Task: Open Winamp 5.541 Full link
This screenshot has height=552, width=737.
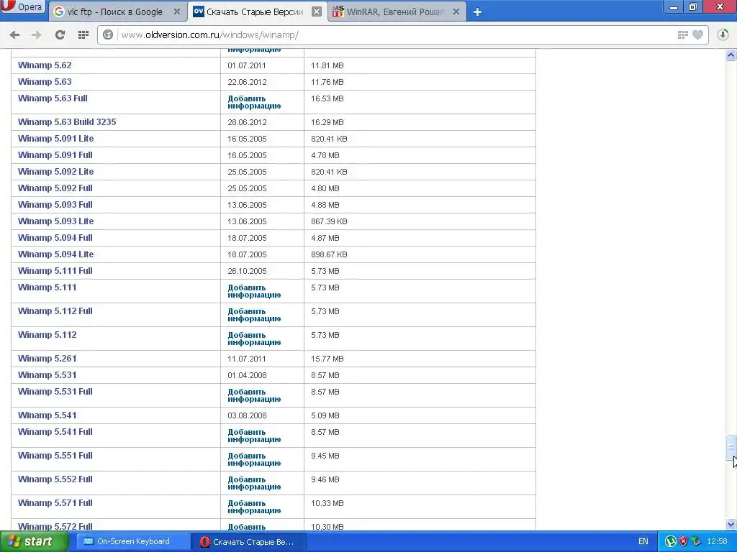Action: pos(55,432)
